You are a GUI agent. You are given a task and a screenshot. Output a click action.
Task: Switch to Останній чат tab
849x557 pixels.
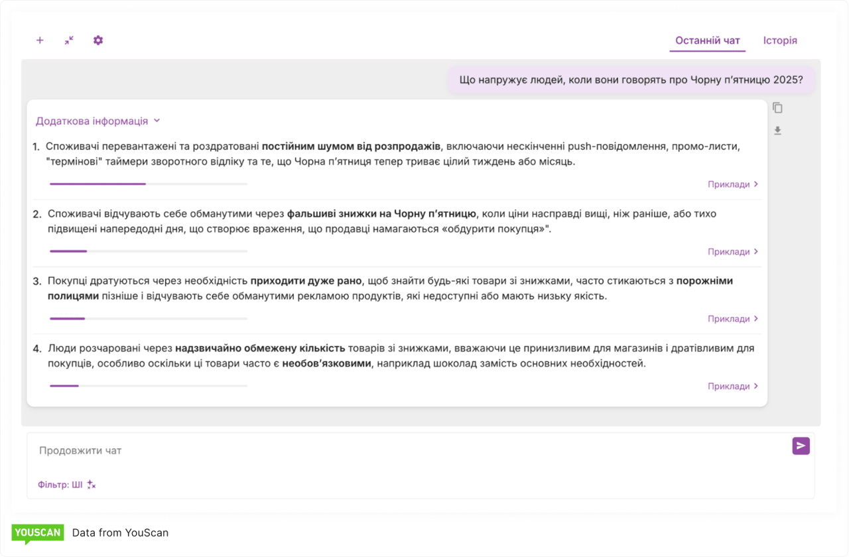point(707,40)
